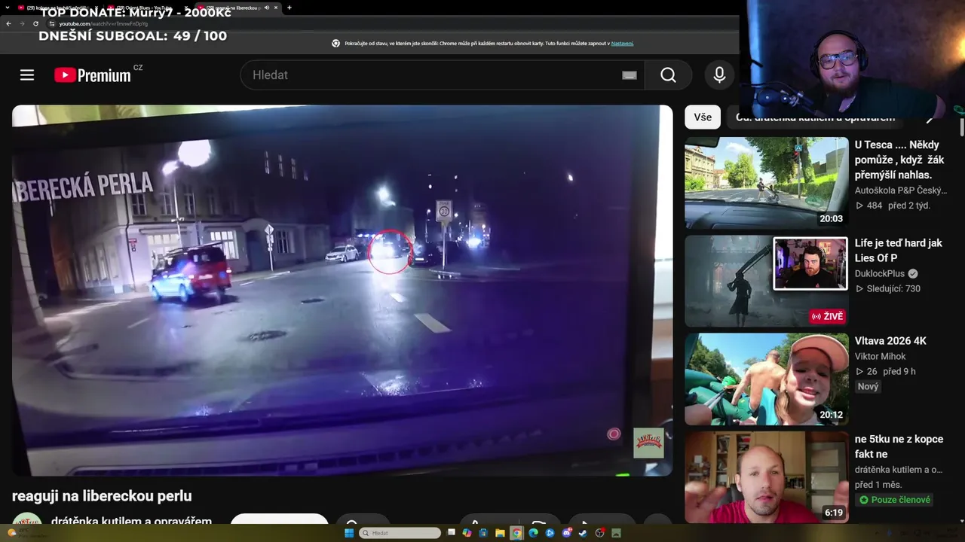Viewport: 965px width, 542px height.
Task: Launch Copilot from the taskbar
Action: [467, 533]
